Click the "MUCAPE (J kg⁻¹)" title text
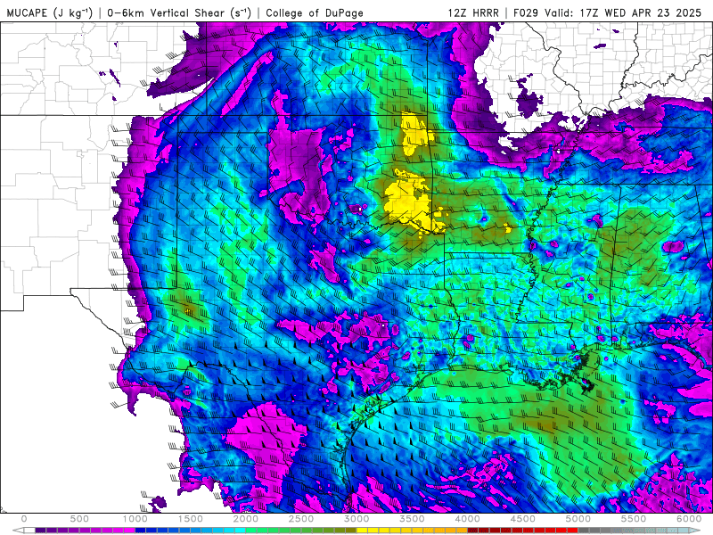The width and height of the screenshot is (713, 535). (50, 12)
